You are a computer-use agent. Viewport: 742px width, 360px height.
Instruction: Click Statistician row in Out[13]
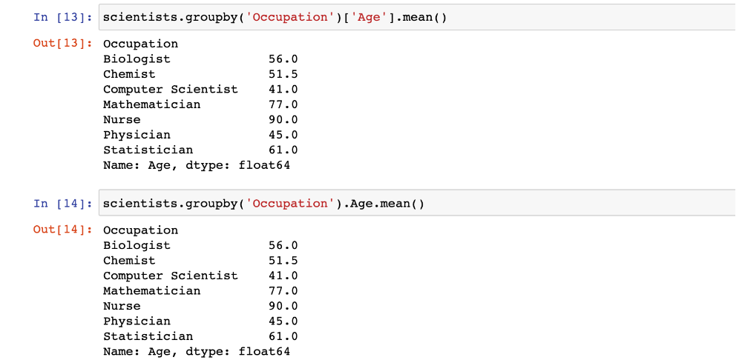click(200, 150)
